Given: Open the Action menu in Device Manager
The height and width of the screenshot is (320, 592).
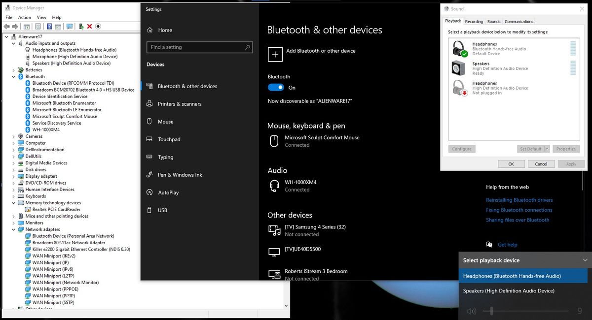Looking at the screenshot, I should point(25,17).
